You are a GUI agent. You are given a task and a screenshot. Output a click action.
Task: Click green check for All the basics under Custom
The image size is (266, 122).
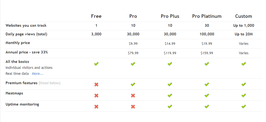click(244, 64)
